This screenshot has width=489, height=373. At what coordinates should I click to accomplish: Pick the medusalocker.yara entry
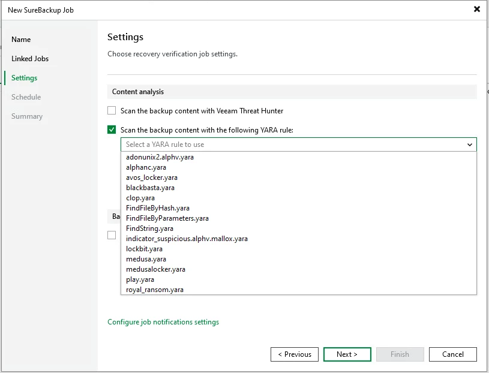155,269
